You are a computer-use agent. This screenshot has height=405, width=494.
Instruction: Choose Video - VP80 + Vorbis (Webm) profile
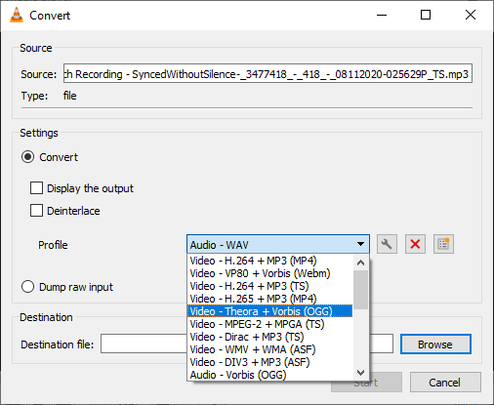click(x=269, y=273)
